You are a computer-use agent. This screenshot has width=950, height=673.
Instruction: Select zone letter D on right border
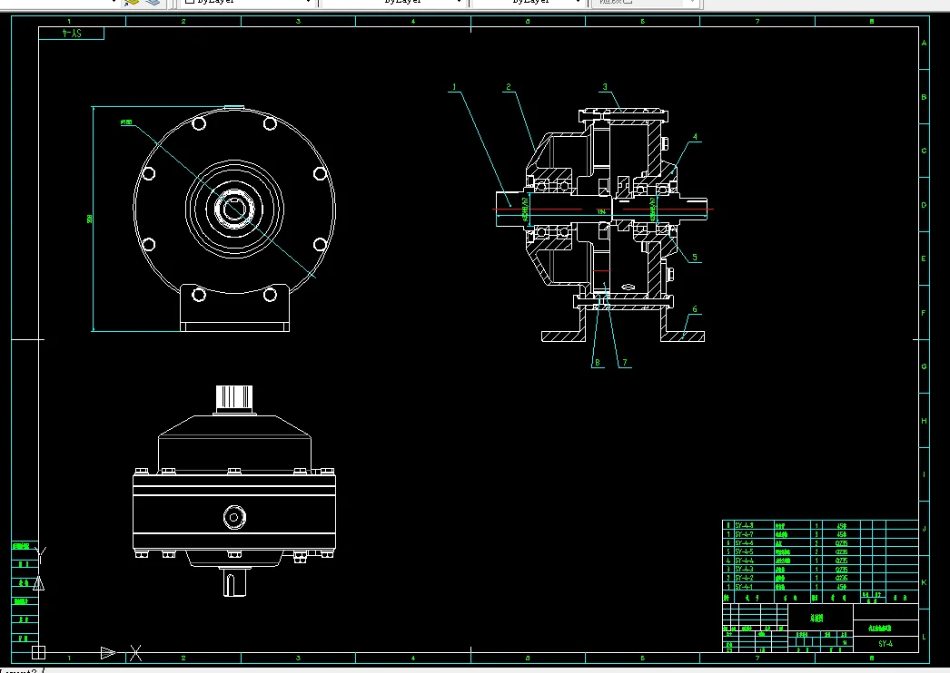click(924, 205)
